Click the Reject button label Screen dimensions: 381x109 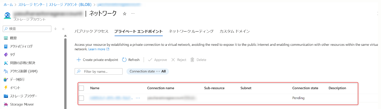tap(182, 60)
